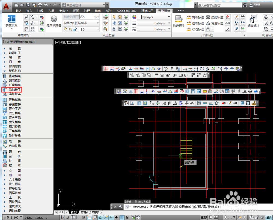Screen dimensions: 273x220
Task: Click the scissors cut icon in 常用命令
Action: (26, 17)
